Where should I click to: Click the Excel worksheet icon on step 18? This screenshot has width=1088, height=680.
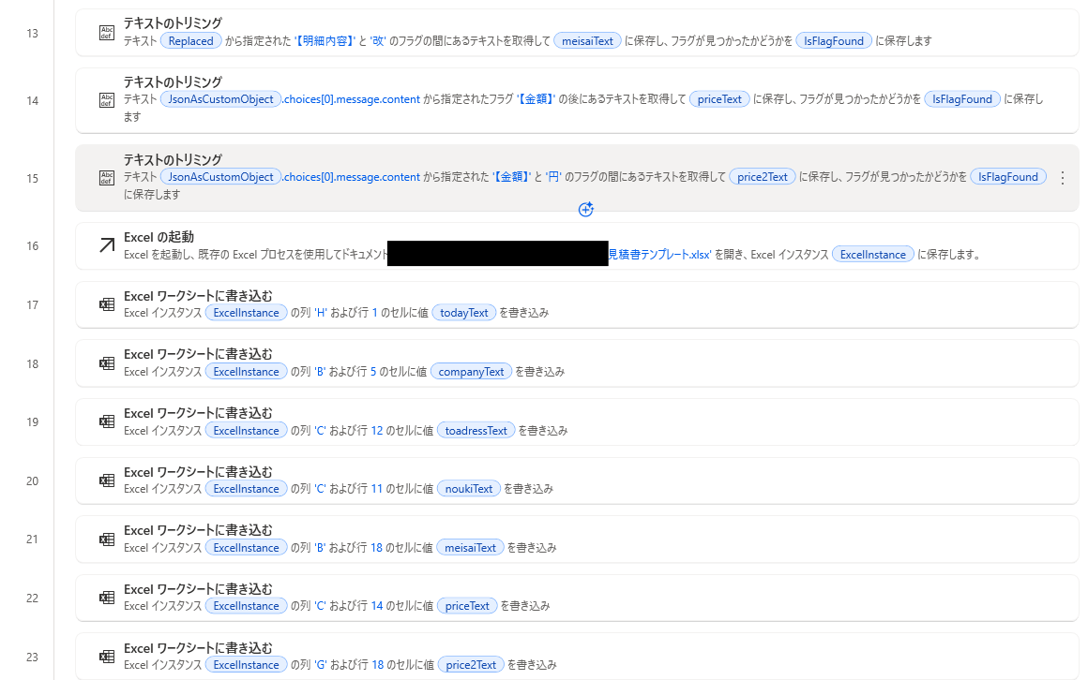(107, 363)
